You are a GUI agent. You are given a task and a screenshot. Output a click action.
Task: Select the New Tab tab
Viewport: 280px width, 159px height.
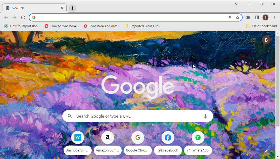tap(34, 8)
